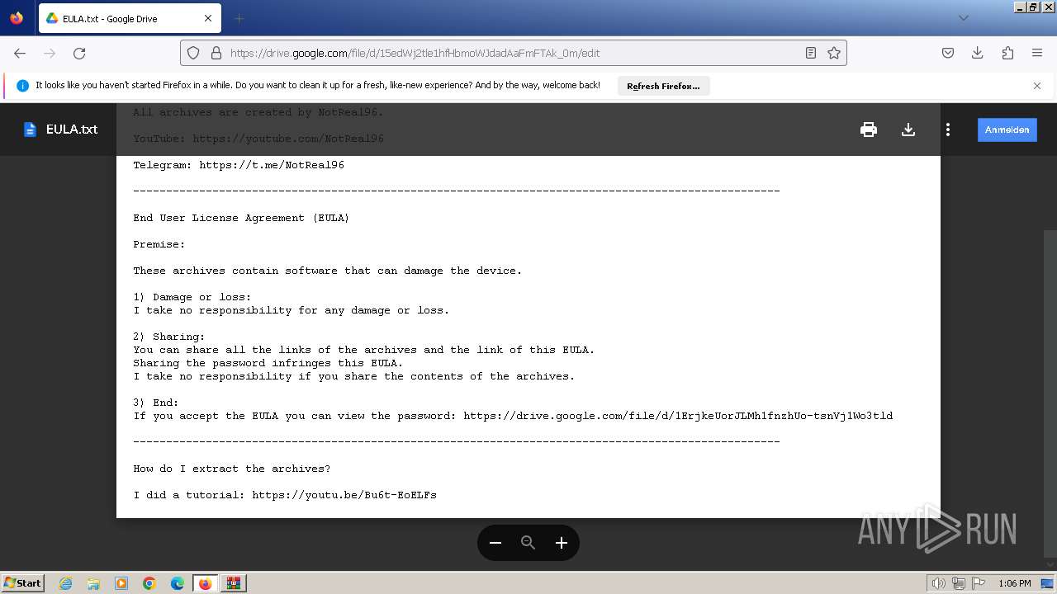Zoom in with the plus button
Viewport: 1057px width, 594px height.
562,543
